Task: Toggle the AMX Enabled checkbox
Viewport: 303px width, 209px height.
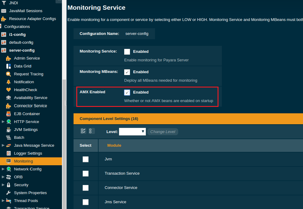Action: coord(127,92)
